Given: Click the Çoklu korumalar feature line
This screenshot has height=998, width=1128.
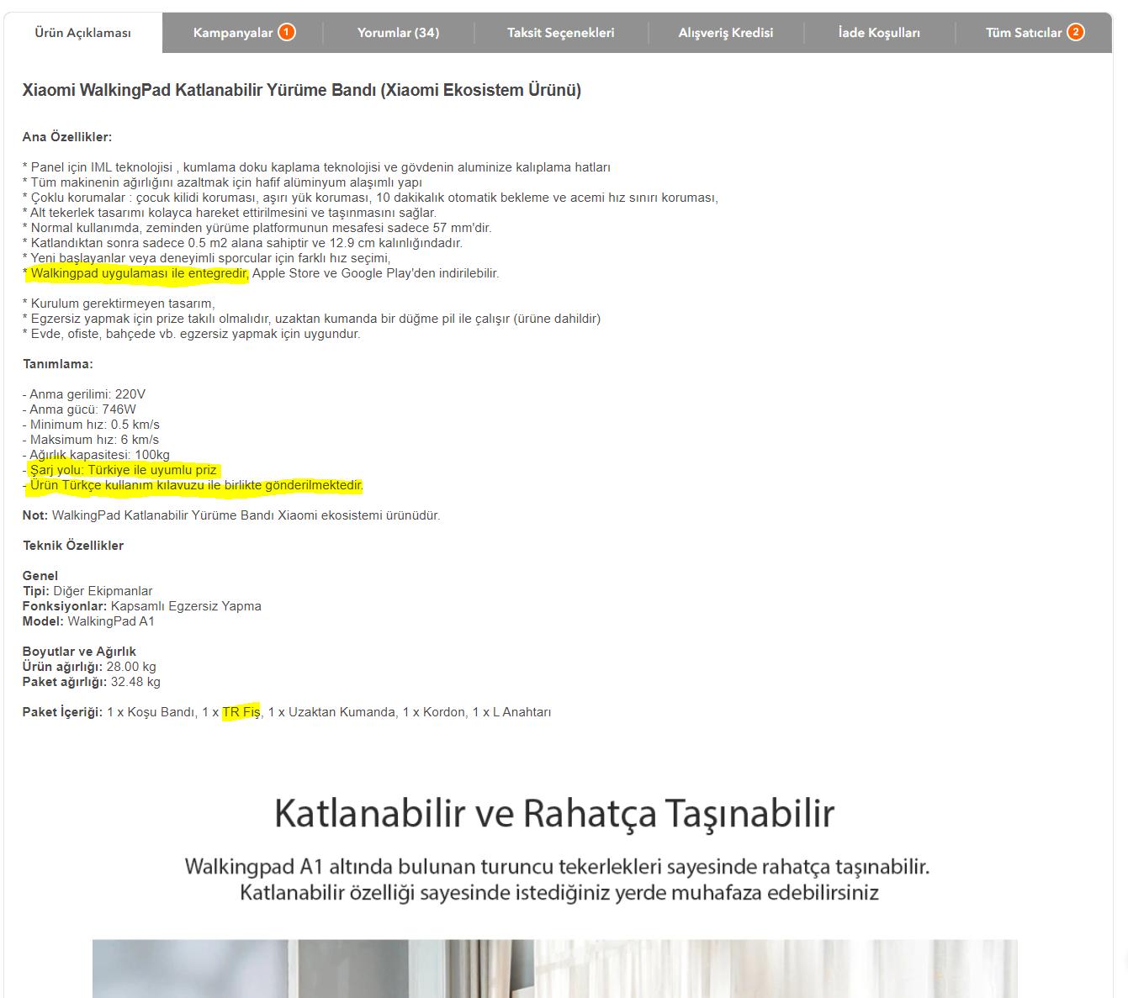Looking at the screenshot, I should pyautogui.click(x=370, y=198).
